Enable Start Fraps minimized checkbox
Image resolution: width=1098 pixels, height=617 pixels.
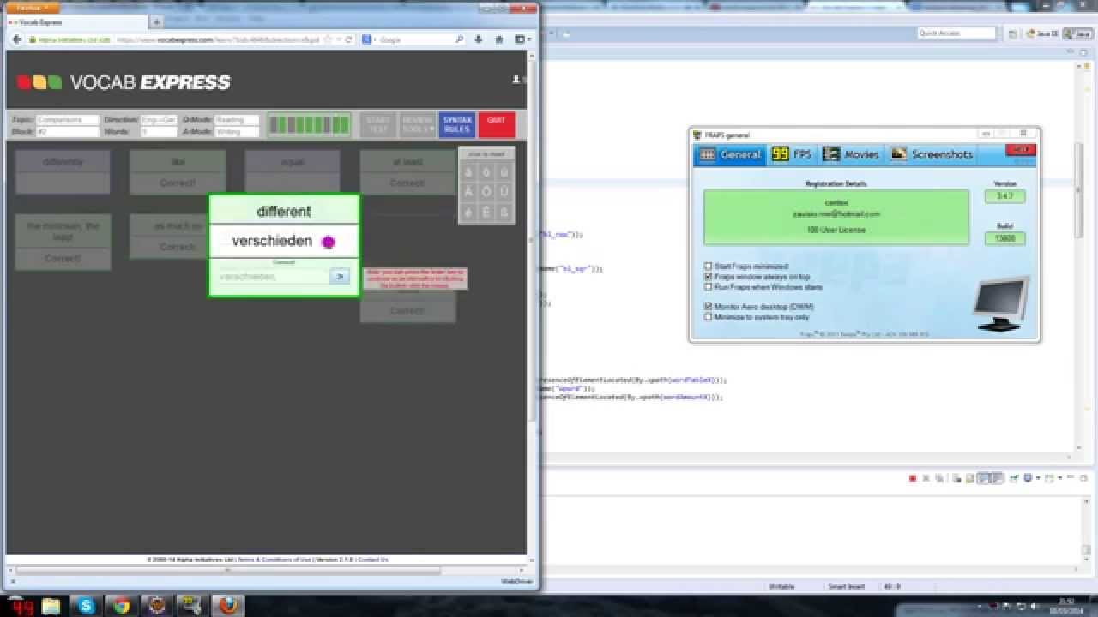coord(709,267)
